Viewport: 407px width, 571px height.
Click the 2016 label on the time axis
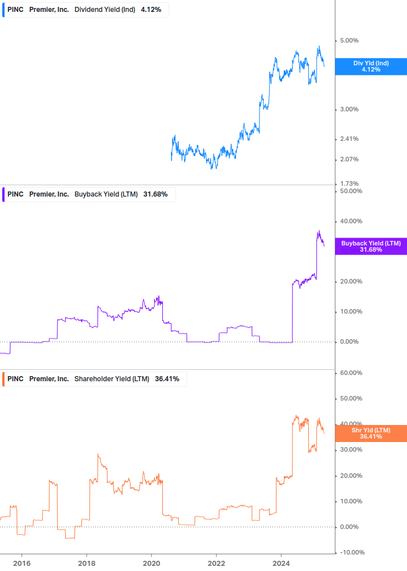click(x=22, y=564)
